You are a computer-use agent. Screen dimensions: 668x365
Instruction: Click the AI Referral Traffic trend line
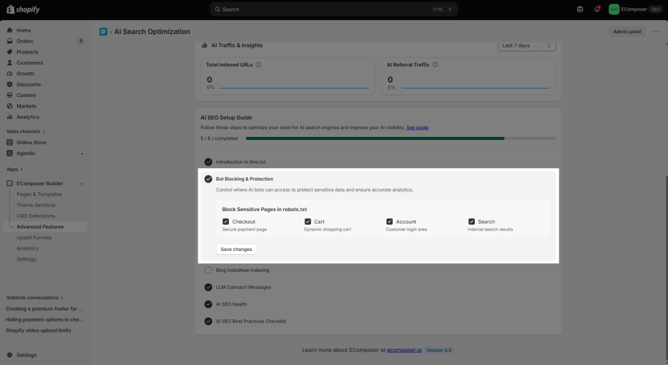[x=475, y=88]
